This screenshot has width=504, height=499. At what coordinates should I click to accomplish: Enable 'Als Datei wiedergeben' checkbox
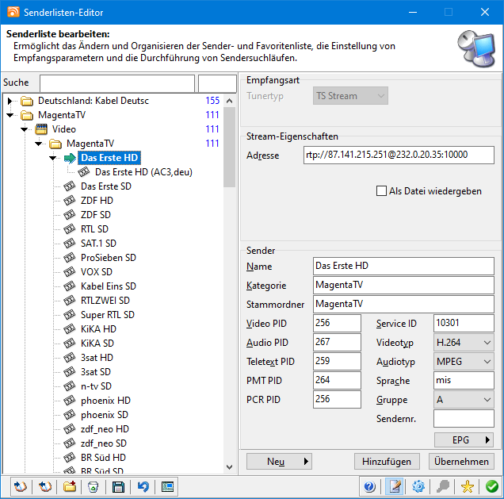point(382,191)
